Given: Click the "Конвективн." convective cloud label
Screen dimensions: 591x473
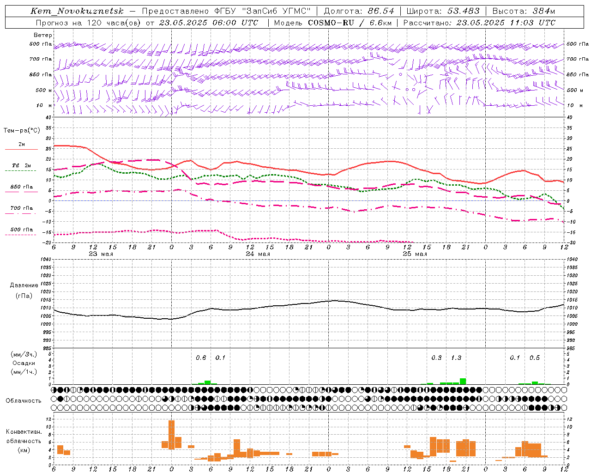Looking at the screenshot, I should tap(24, 432).
